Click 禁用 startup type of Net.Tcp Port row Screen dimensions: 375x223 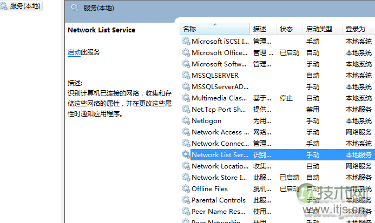[313, 110]
